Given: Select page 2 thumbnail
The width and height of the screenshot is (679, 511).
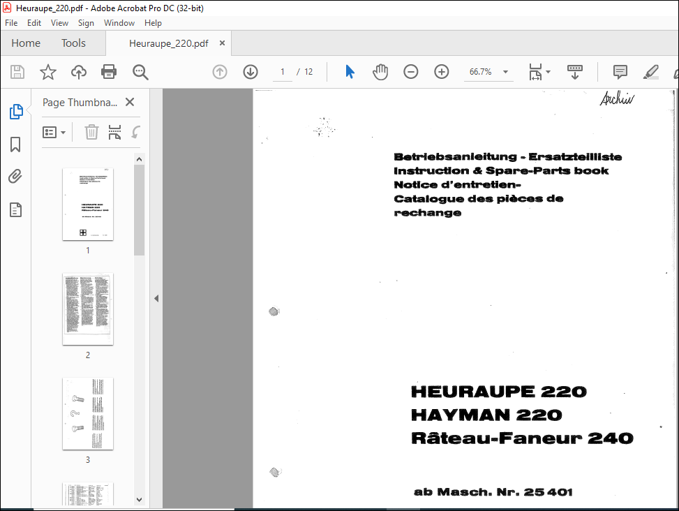Looking at the screenshot, I should tap(88, 309).
